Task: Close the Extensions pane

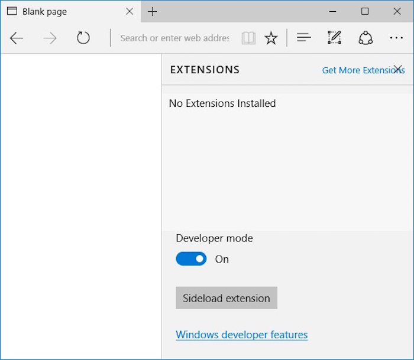Action: [x=398, y=68]
